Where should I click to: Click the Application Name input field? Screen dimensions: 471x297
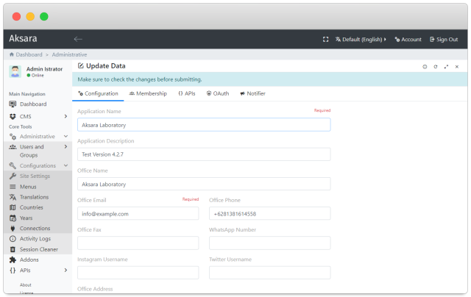pos(204,124)
